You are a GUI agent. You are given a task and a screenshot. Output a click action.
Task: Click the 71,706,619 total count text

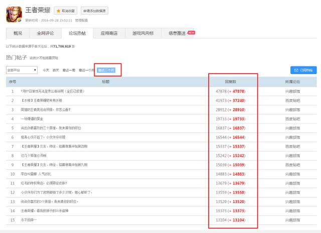coord(62,46)
